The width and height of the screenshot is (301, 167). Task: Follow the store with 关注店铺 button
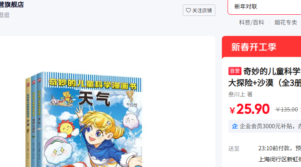[199, 10]
